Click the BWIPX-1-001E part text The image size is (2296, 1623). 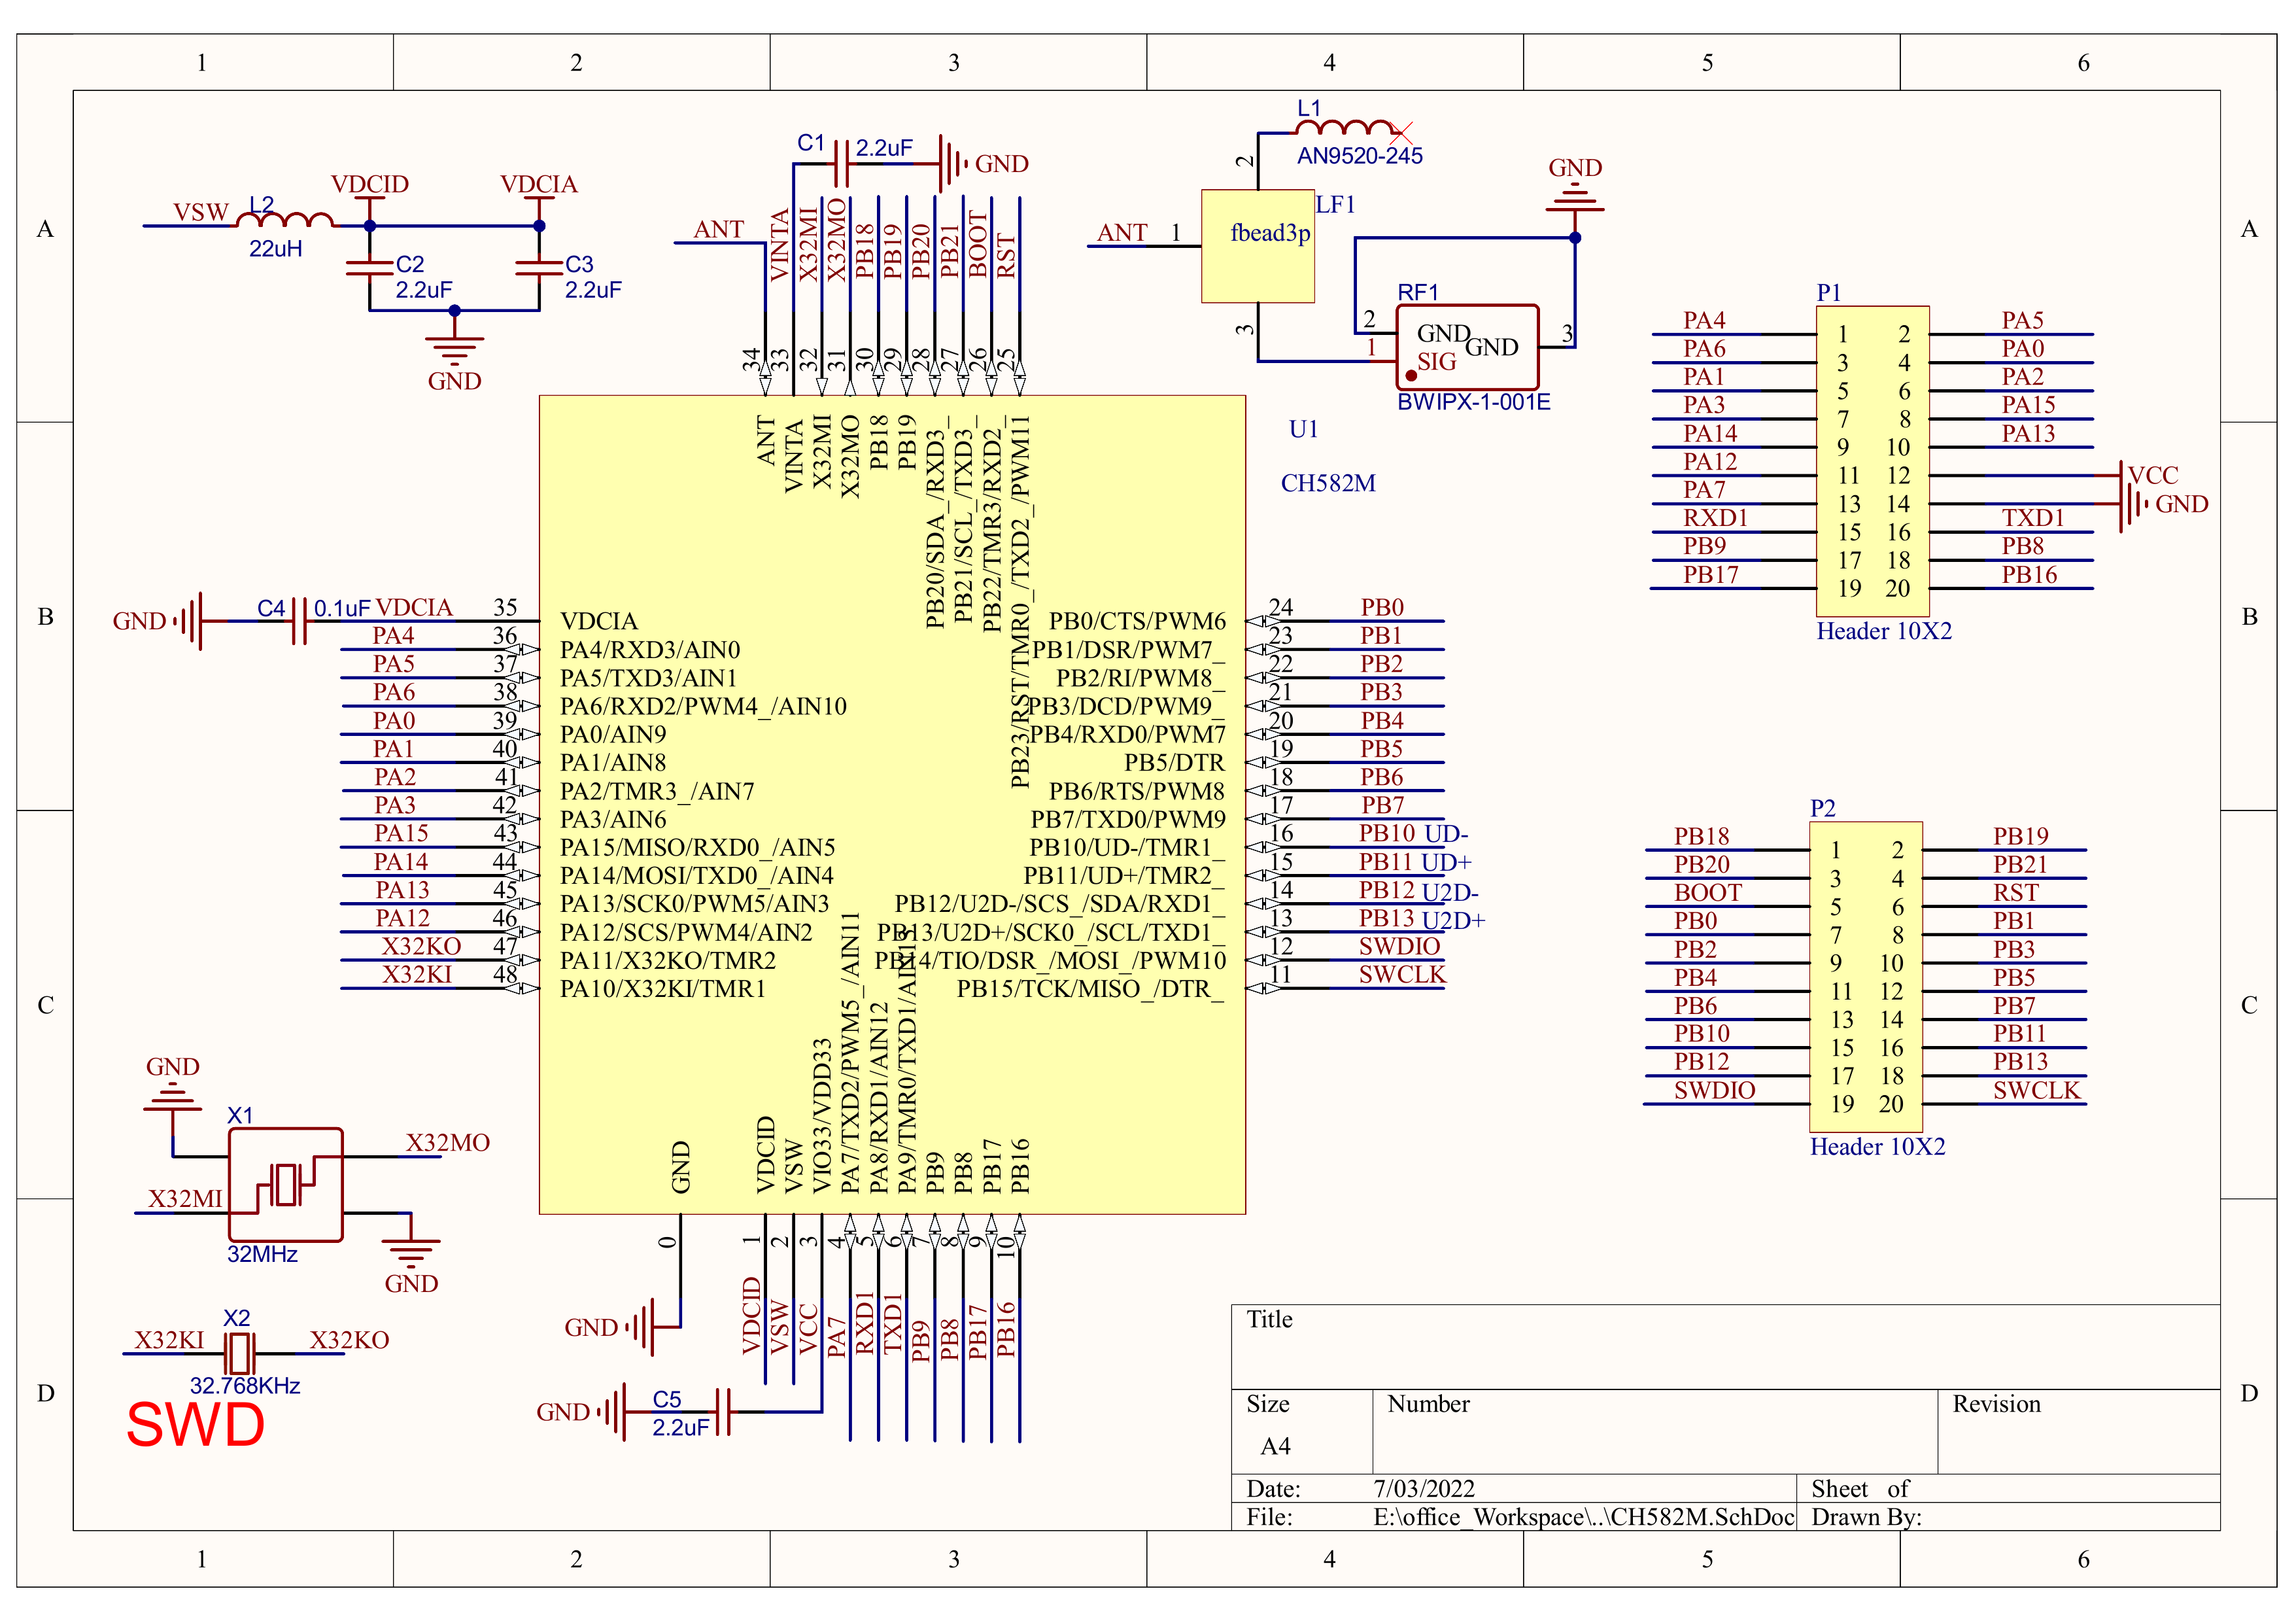coord(1473,402)
